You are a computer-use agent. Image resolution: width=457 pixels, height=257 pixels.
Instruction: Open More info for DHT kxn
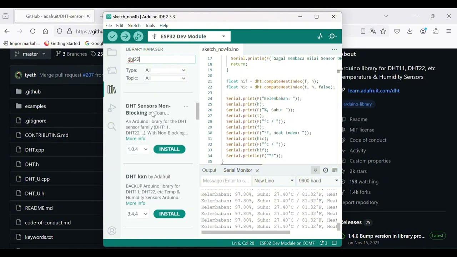(135, 203)
